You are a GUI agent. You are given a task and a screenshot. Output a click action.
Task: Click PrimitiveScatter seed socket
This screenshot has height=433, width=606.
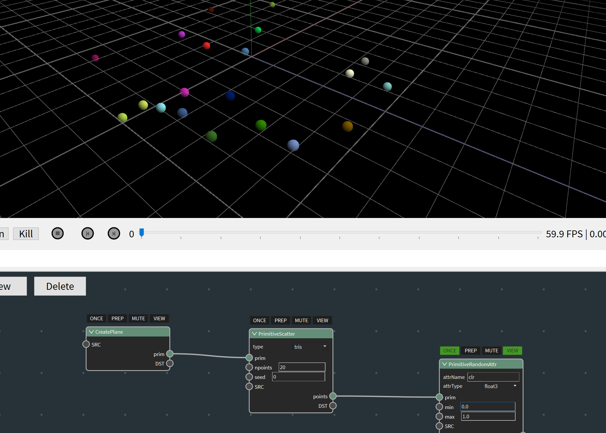[249, 377]
